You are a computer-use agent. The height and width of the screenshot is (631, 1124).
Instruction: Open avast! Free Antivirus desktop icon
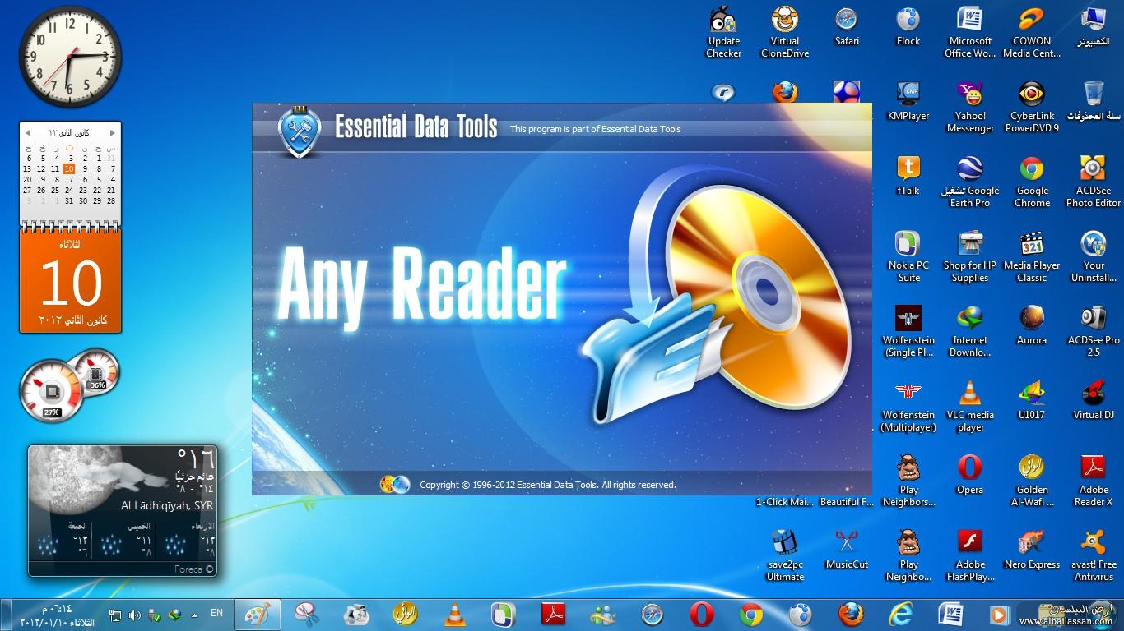point(1094,556)
